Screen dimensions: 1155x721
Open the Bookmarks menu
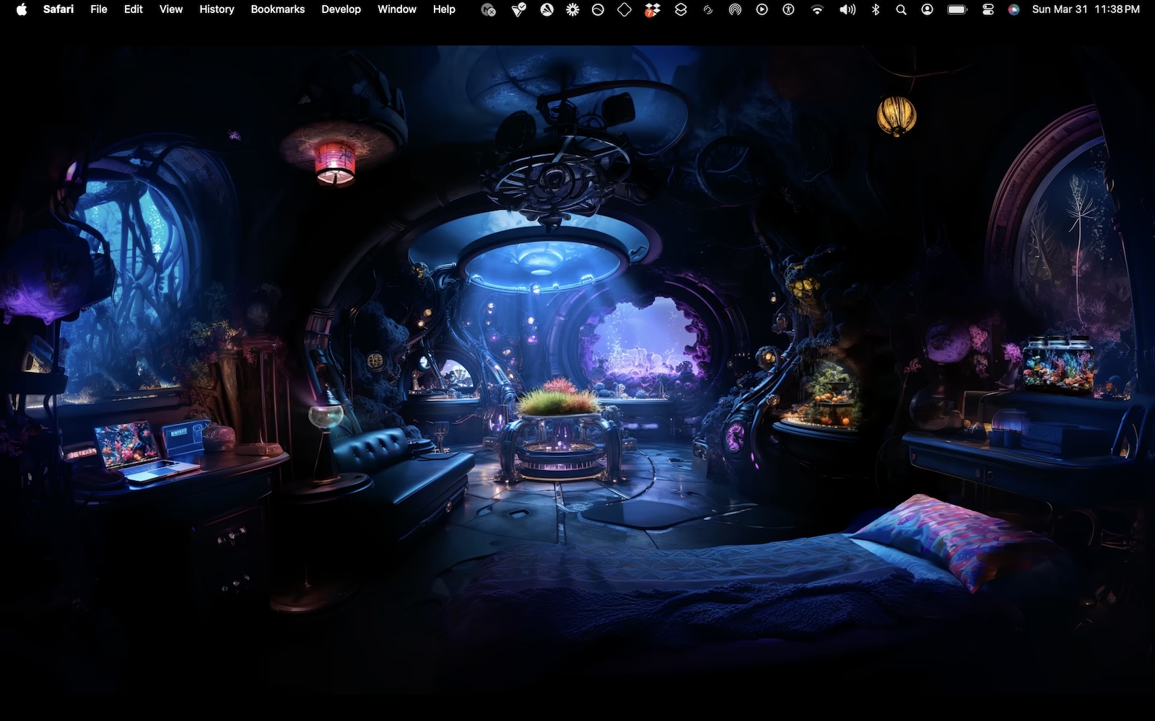point(277,9)
